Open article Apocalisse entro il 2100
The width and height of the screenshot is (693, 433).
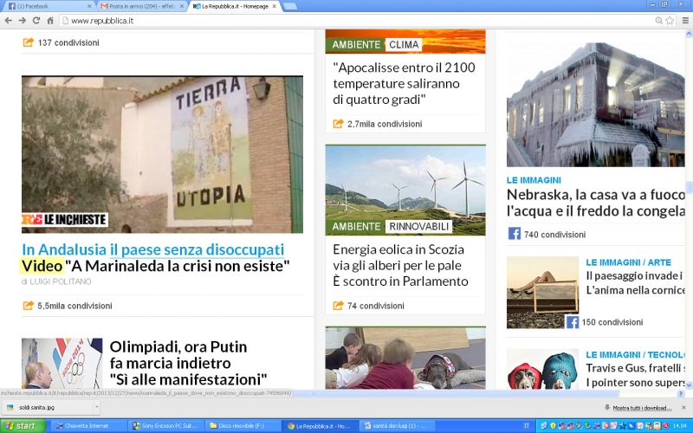click(404, 83)
